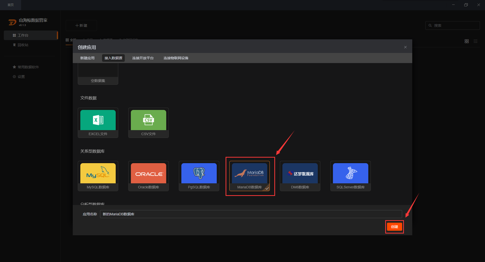This screenshot has width=485, height=262.
Task: Open the 连接物联网设备 tab
Action: coord(176,58)
